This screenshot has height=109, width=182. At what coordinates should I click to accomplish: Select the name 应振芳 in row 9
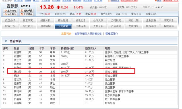[x=18, y=84]
